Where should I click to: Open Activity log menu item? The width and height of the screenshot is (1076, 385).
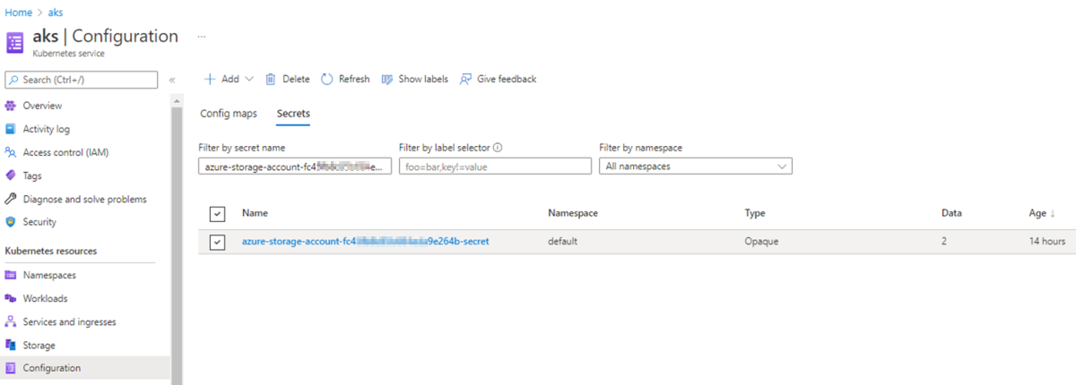coord(47,129)
